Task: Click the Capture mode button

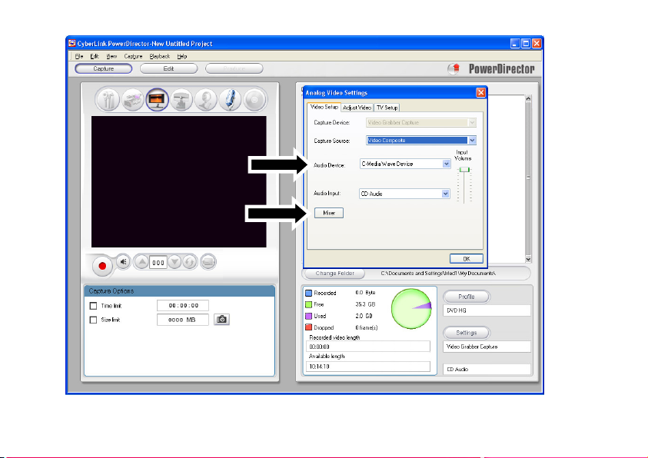Action: tap(103, 68)
